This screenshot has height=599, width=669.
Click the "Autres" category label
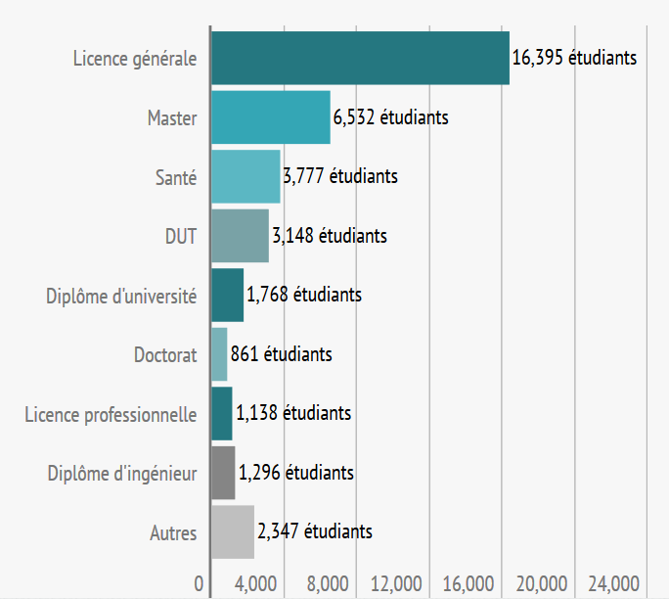173,533
